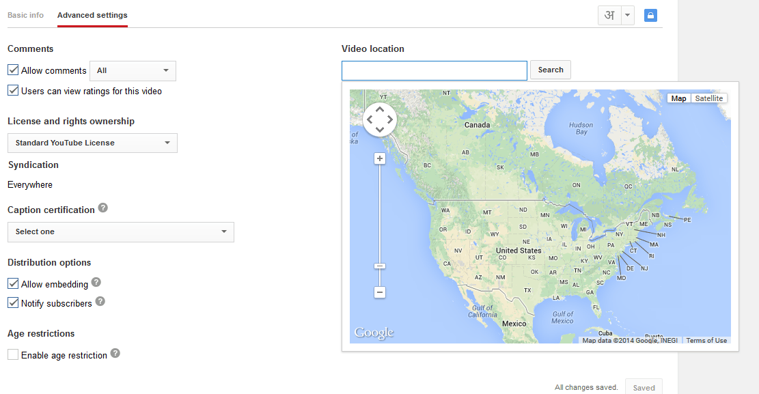Disable users can view ratings
The height and width of the screenshot is (394, 759).
click(12, 90)
